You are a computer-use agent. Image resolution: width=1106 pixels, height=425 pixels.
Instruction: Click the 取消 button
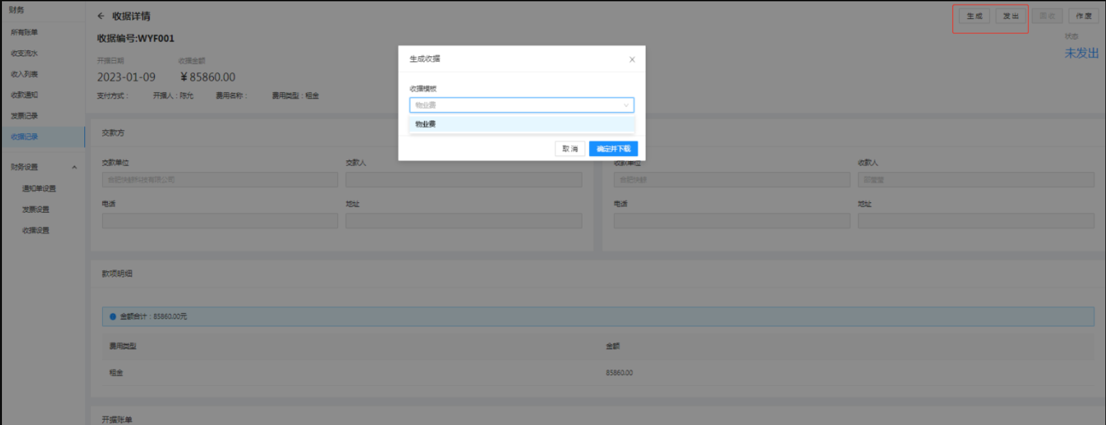coord(569,149)
